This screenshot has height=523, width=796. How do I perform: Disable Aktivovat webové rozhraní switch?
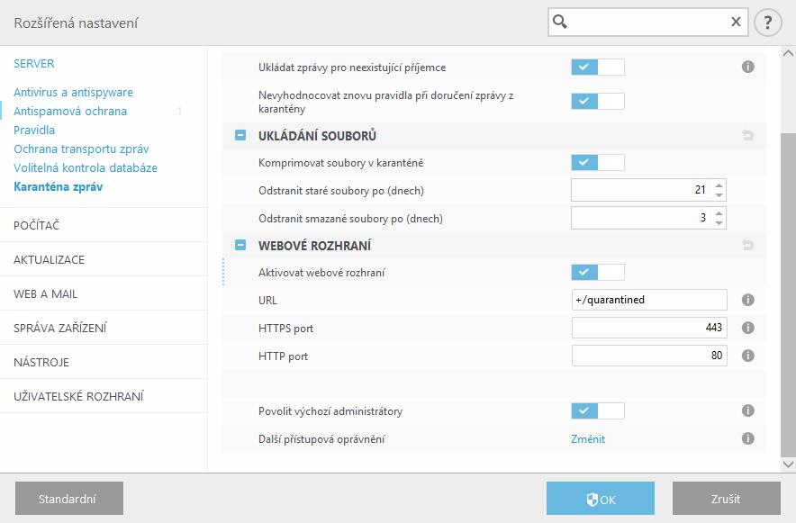coord(598,273)
